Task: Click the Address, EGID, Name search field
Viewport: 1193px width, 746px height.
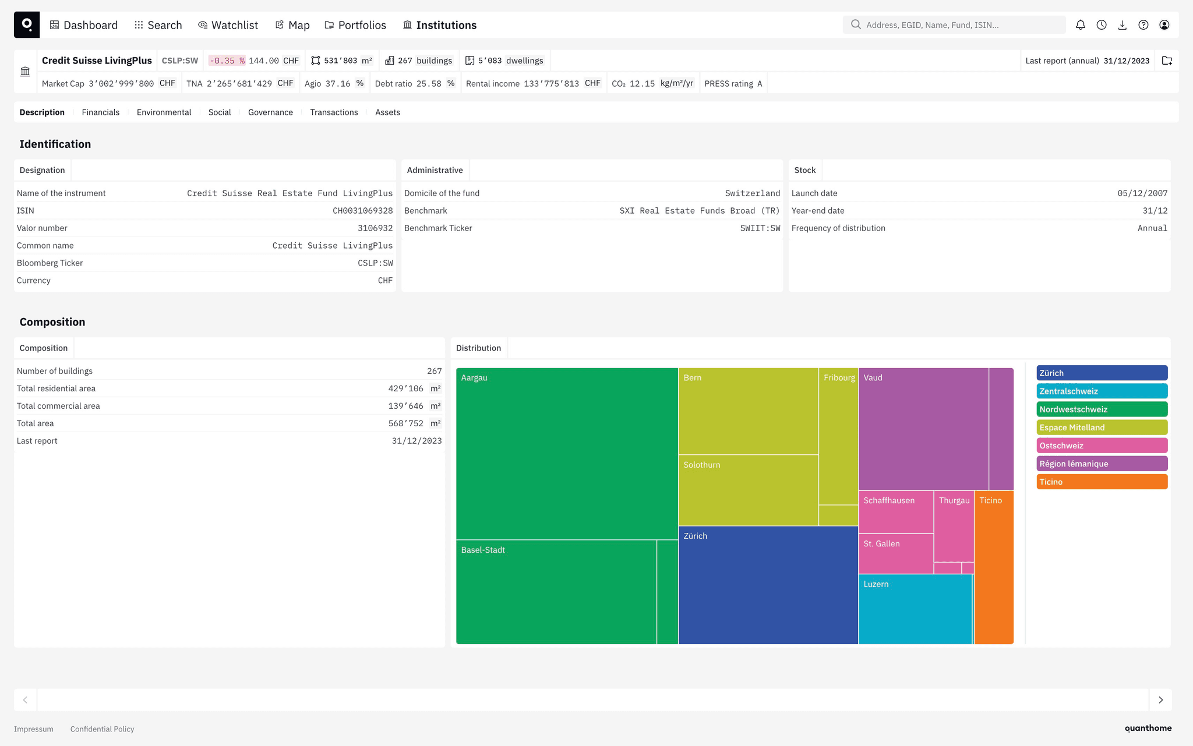Action: [x=954, y=24]
